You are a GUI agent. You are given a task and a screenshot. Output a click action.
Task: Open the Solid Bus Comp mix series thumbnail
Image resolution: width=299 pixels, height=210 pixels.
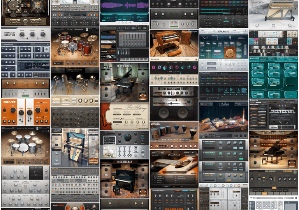coord(26,187)
